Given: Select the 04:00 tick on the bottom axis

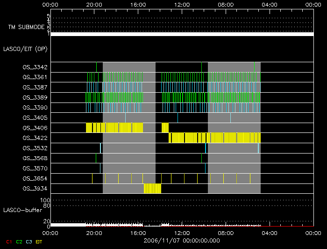Looking at the screenshot, I should pos(269,233).
